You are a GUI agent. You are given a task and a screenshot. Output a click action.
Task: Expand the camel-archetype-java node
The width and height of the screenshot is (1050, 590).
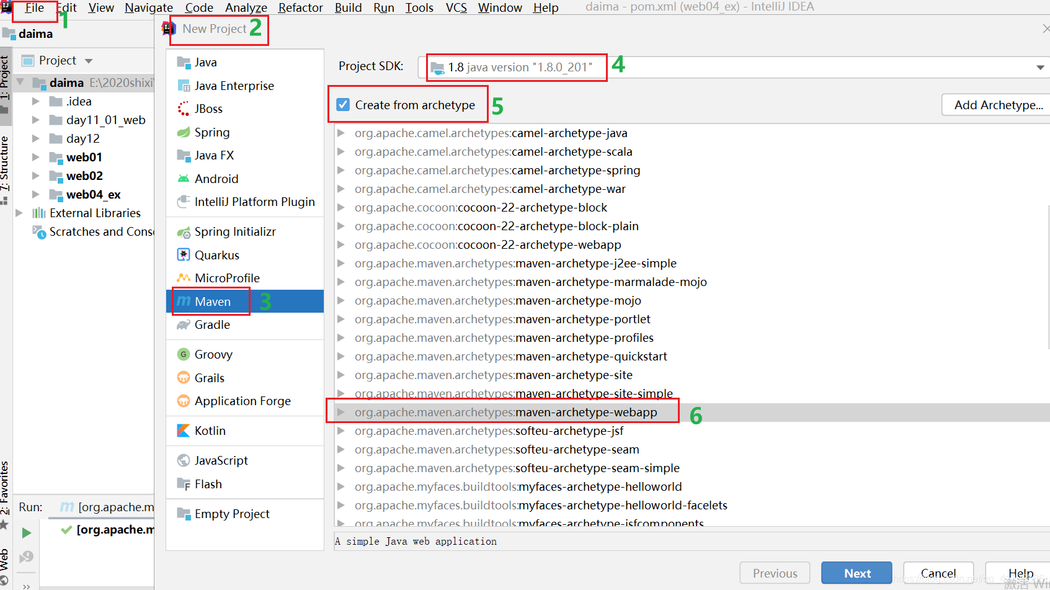pyautogui.click(x=341, y=133)
